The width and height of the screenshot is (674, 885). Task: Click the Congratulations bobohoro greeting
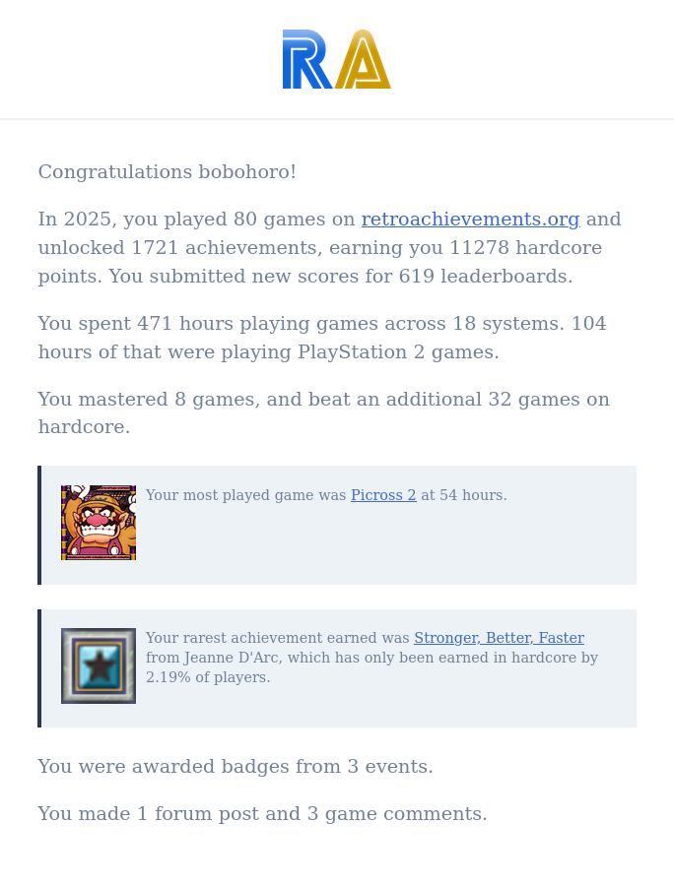pos(167,172)
